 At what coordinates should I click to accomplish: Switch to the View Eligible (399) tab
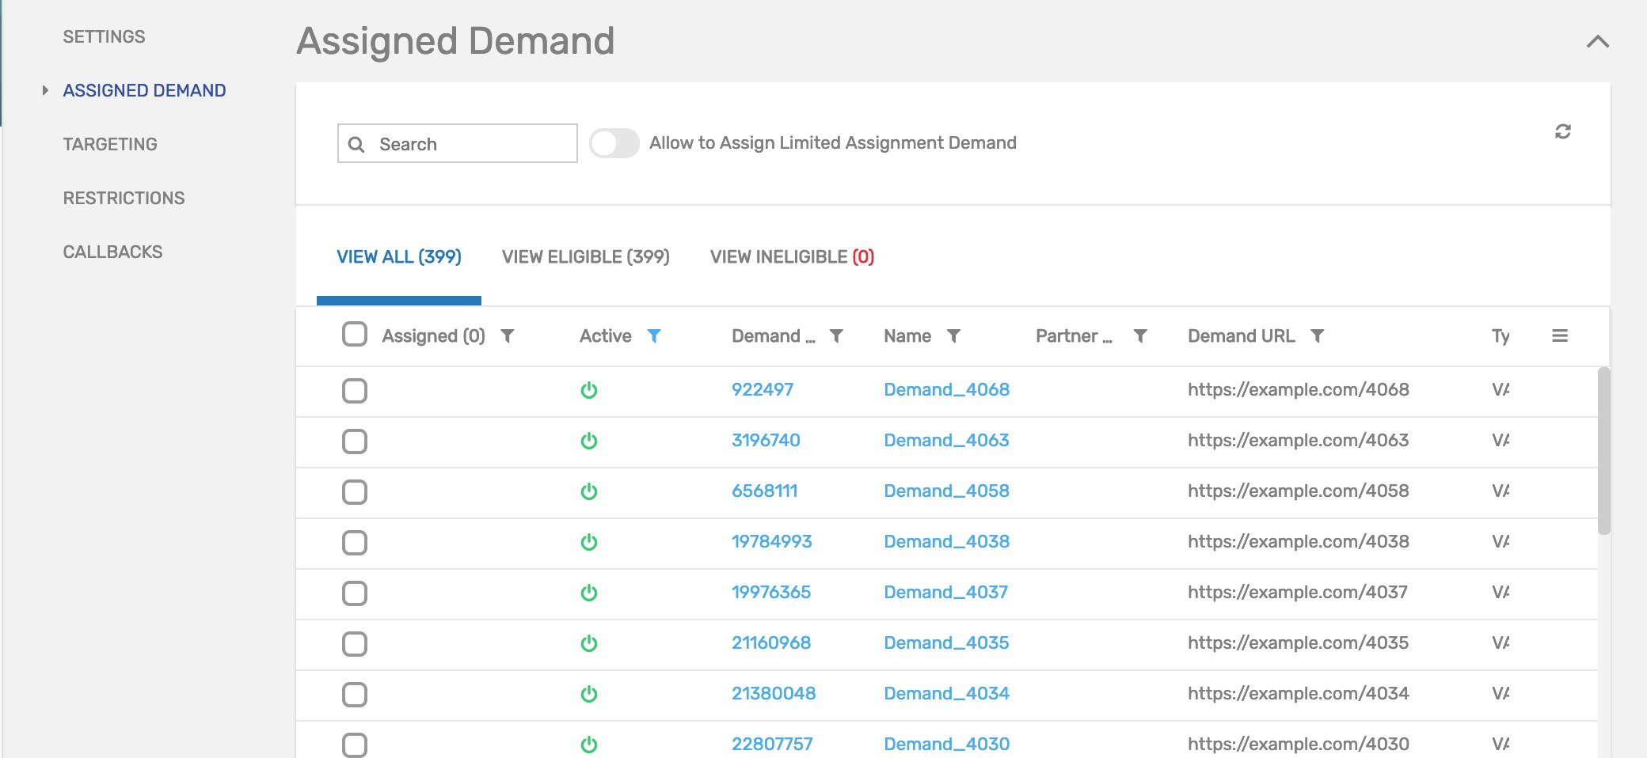tap(586, 257)
